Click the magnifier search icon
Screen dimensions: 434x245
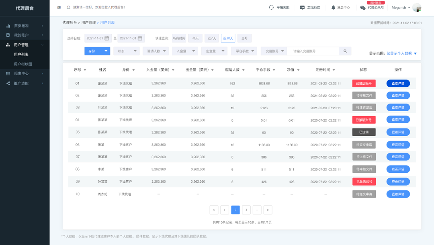345,51
